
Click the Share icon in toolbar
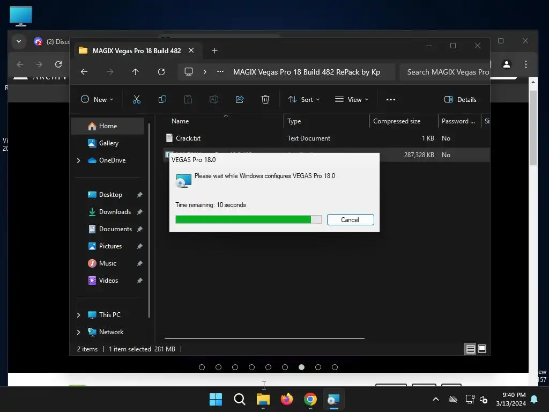point(240,99)
